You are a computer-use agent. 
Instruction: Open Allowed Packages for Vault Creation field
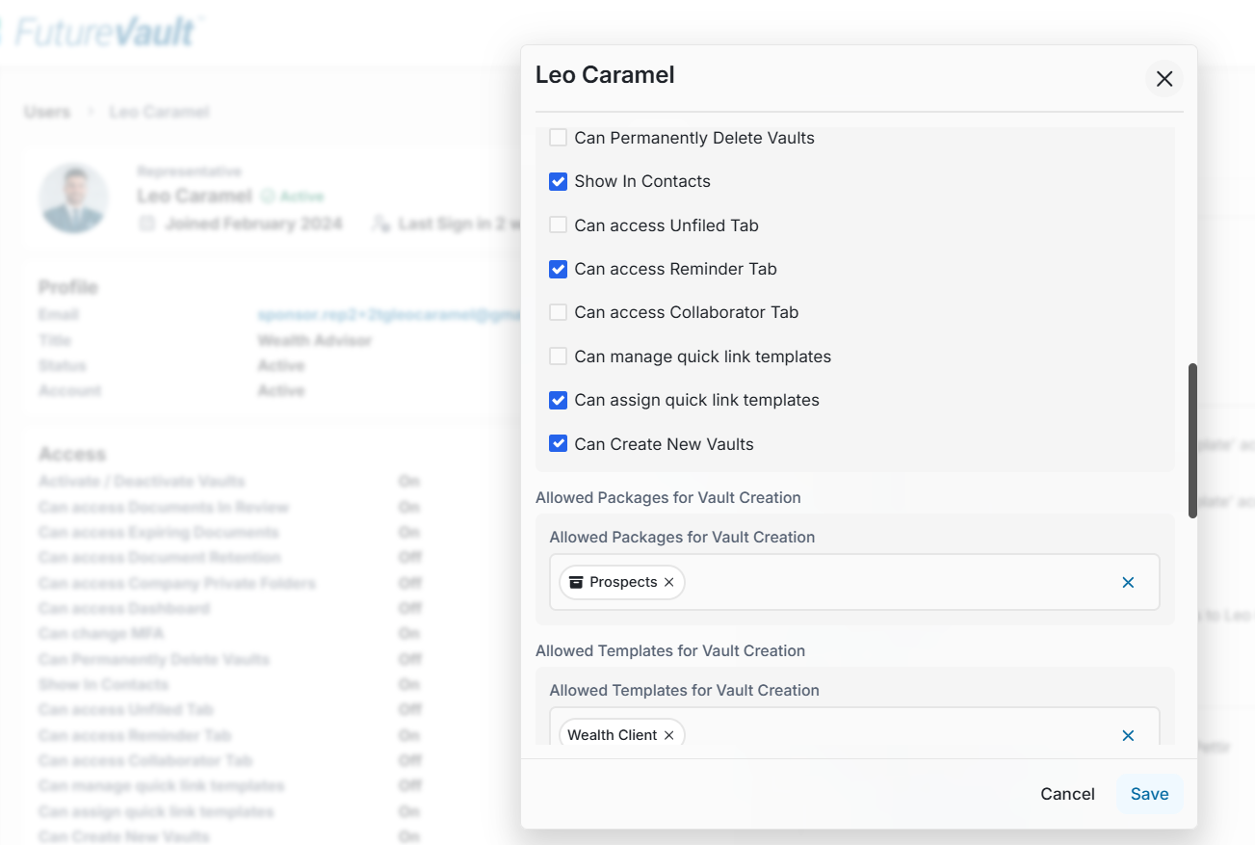tap(854, 582)
